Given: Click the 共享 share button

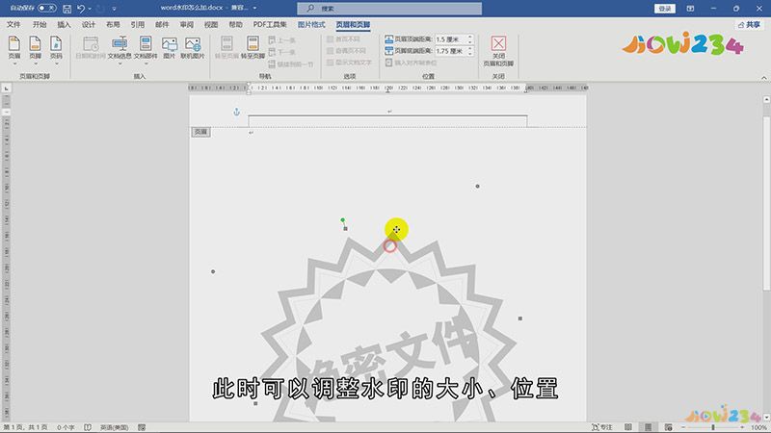Looking at the screenshot, I should pos(749,25).
